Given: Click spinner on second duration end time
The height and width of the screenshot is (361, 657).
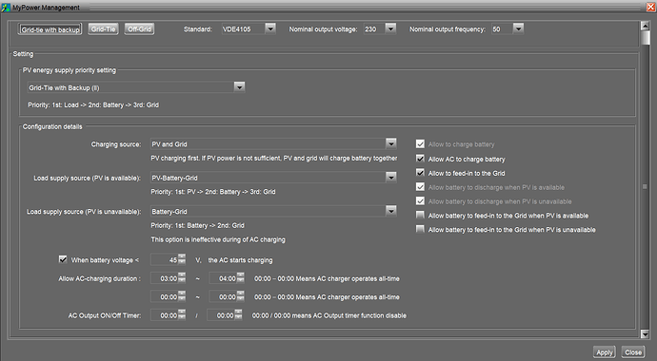Looking at the screenshot, I should pyautogui.click(x=241, y=296).
